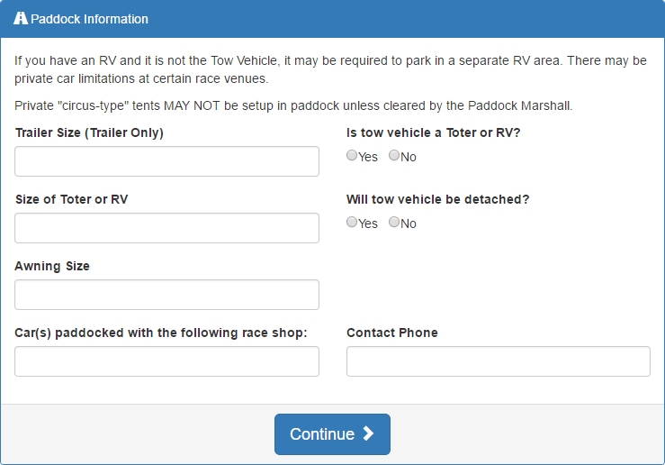Select No for tow vehicle Toter or RV
The width and height of the screenshot is (665, 465).
tap(394, 155)
